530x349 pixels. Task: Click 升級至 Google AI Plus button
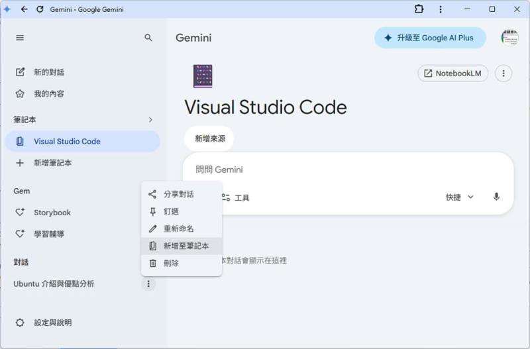(430, 38)
